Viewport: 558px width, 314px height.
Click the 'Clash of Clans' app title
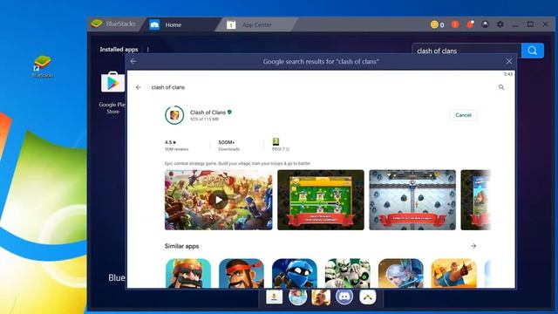point(208,113)
